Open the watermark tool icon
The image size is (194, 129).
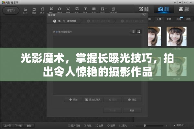pos(77,9)
